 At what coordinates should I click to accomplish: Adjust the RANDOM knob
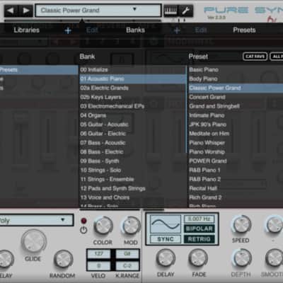[x=63, y=260]
